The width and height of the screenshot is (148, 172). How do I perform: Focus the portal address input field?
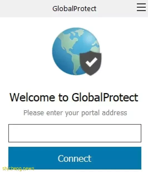pyautogui.click(x=75, y=133)
